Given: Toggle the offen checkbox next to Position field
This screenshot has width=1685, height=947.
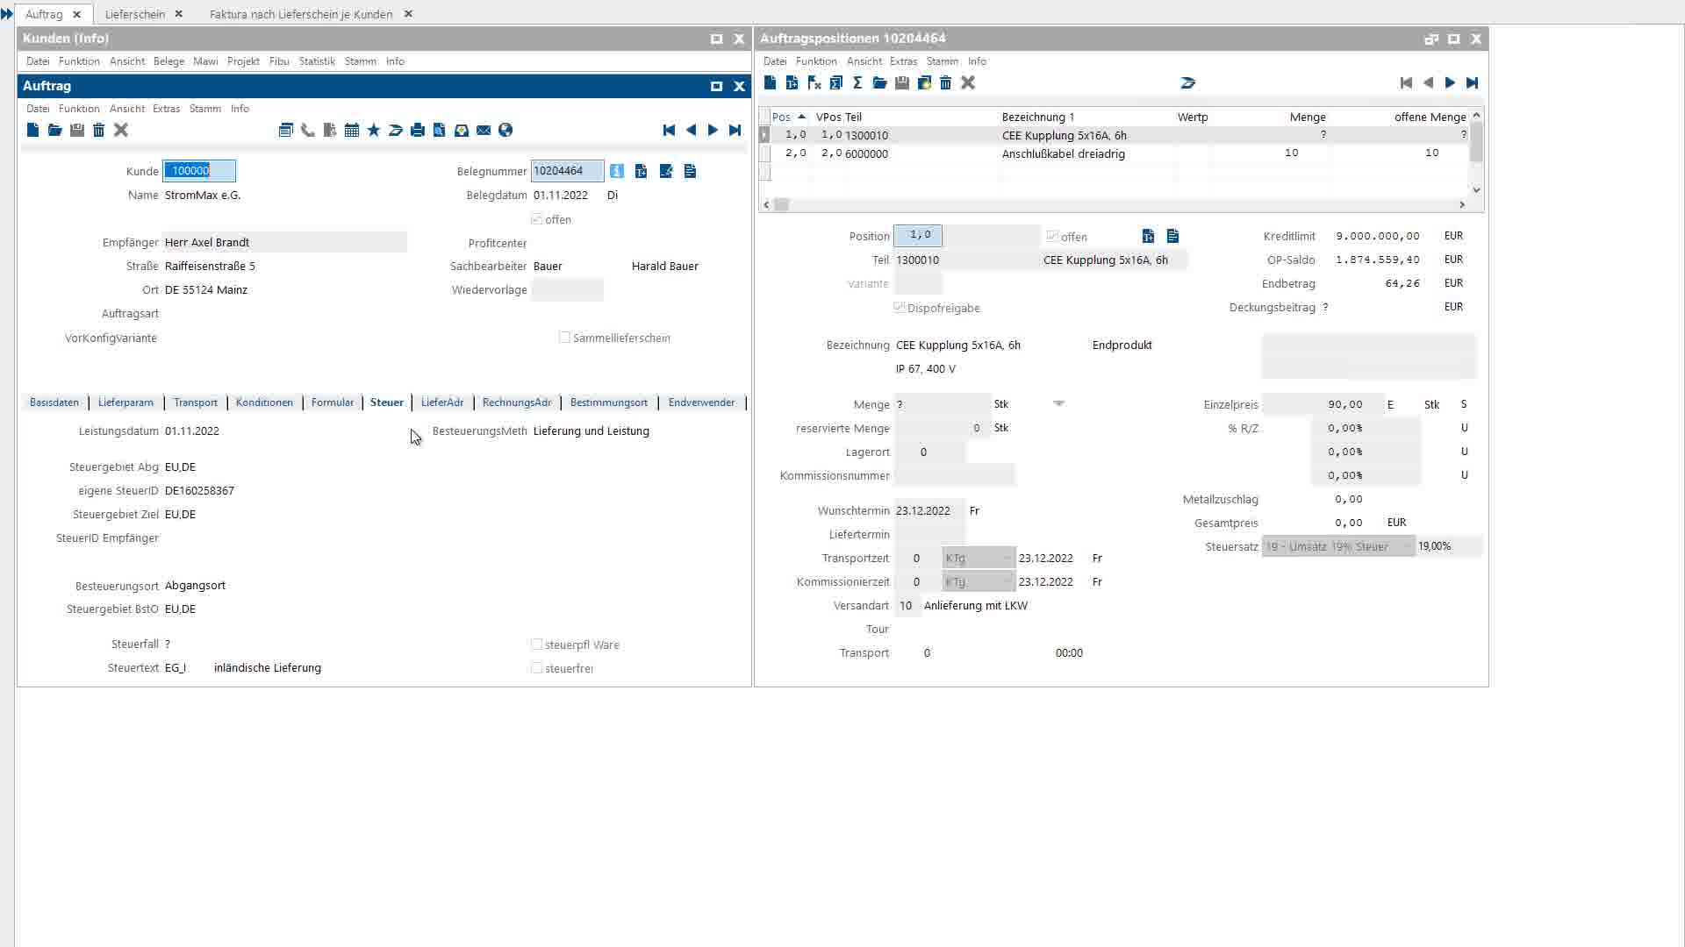Looking at the screenshot, I should (1051, 236).
